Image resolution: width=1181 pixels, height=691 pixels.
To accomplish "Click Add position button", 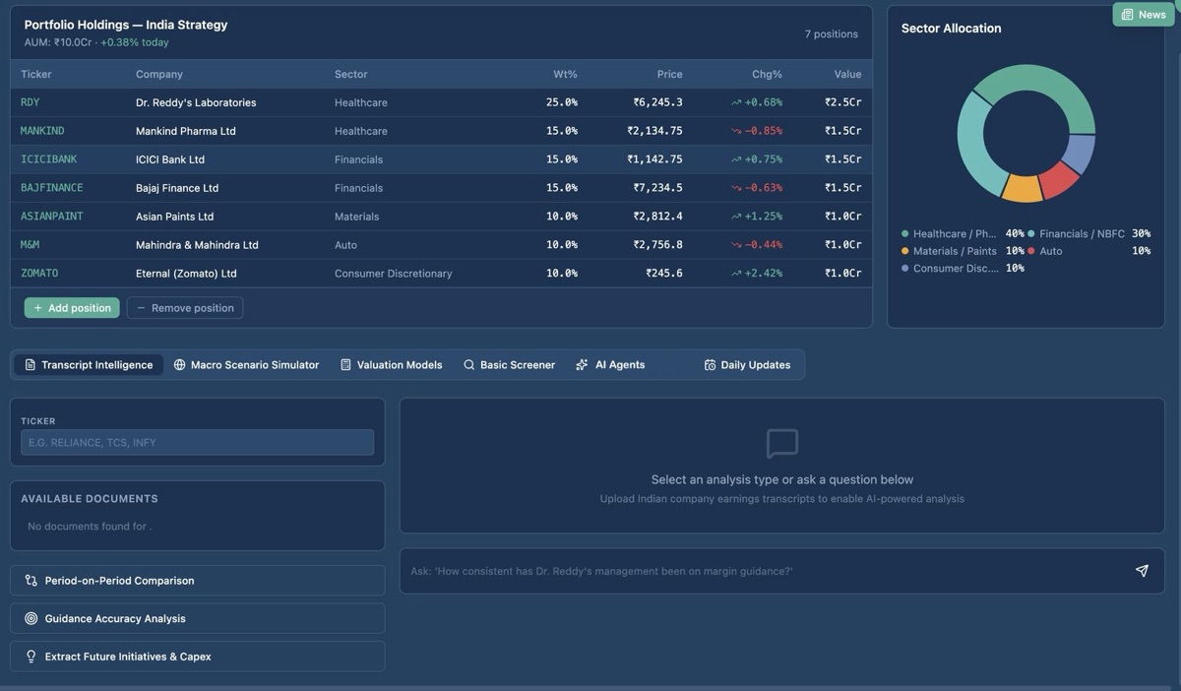I will coord(72,308).
